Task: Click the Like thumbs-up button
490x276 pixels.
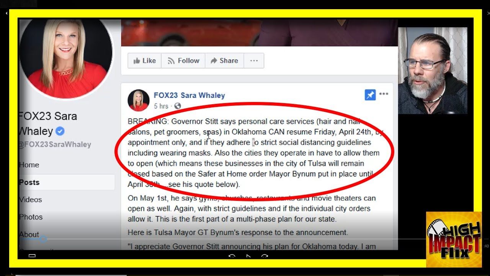Action: [144, 61]
